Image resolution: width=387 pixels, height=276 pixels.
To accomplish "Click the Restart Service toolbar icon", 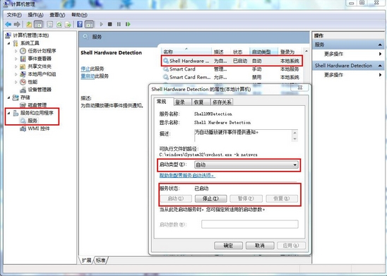I will [128, 24].
